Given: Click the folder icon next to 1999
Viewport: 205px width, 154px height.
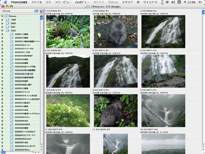Looking at the screenshot, I should click(8, 20).
